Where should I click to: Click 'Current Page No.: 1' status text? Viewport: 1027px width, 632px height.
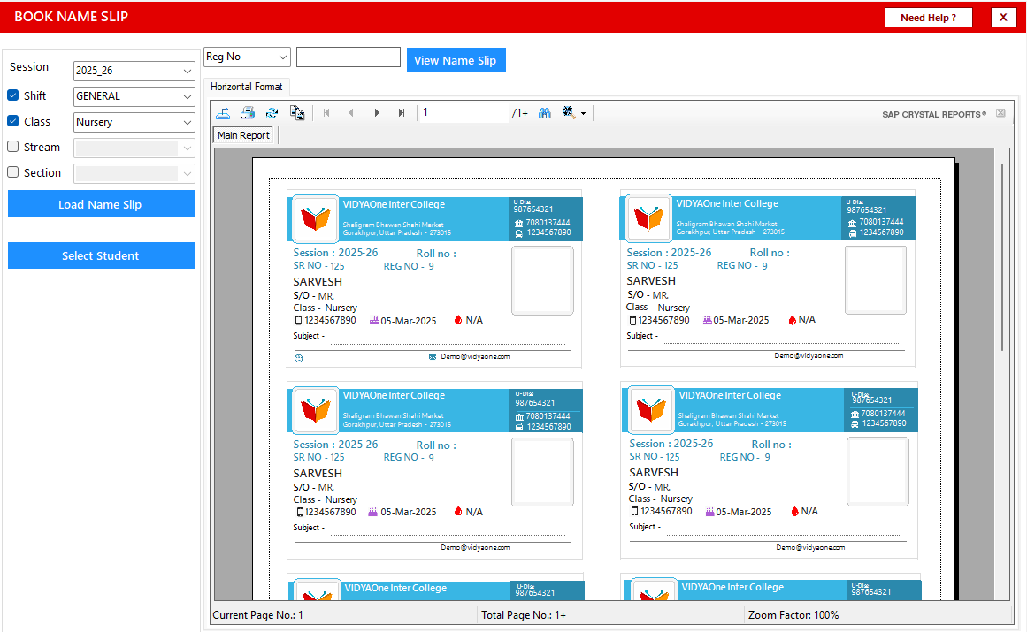point(258,615)
